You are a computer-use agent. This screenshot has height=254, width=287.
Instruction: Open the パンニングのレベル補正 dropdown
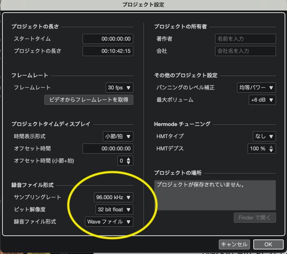coord(256,87)
